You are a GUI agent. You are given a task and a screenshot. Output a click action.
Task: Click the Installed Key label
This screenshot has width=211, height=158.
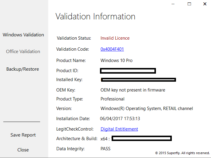[69, 80]
